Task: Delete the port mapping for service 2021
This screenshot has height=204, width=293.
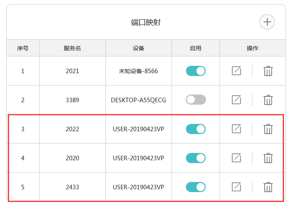Action: (268, 71)
